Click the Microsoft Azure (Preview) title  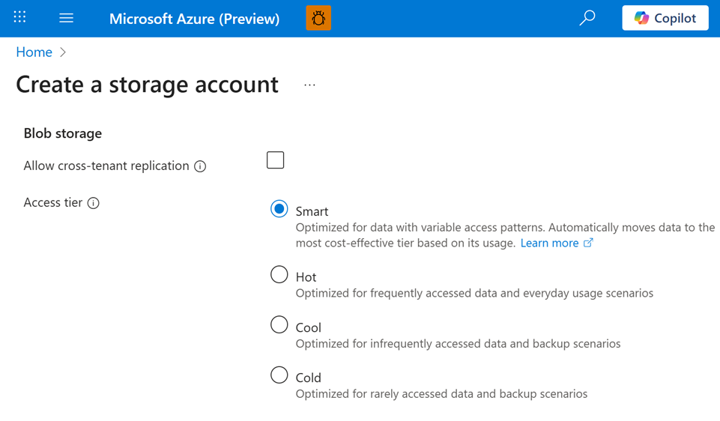(194, 19)
